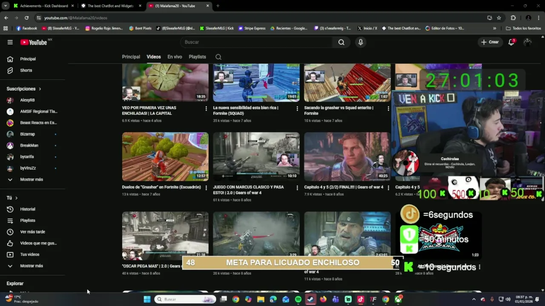
Task: Open the Windows Start button
Action: 147,299
